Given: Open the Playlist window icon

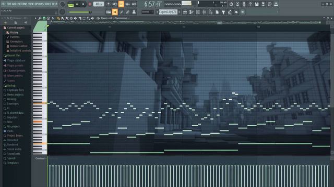Looking at the screenshot, I should 185,12.
